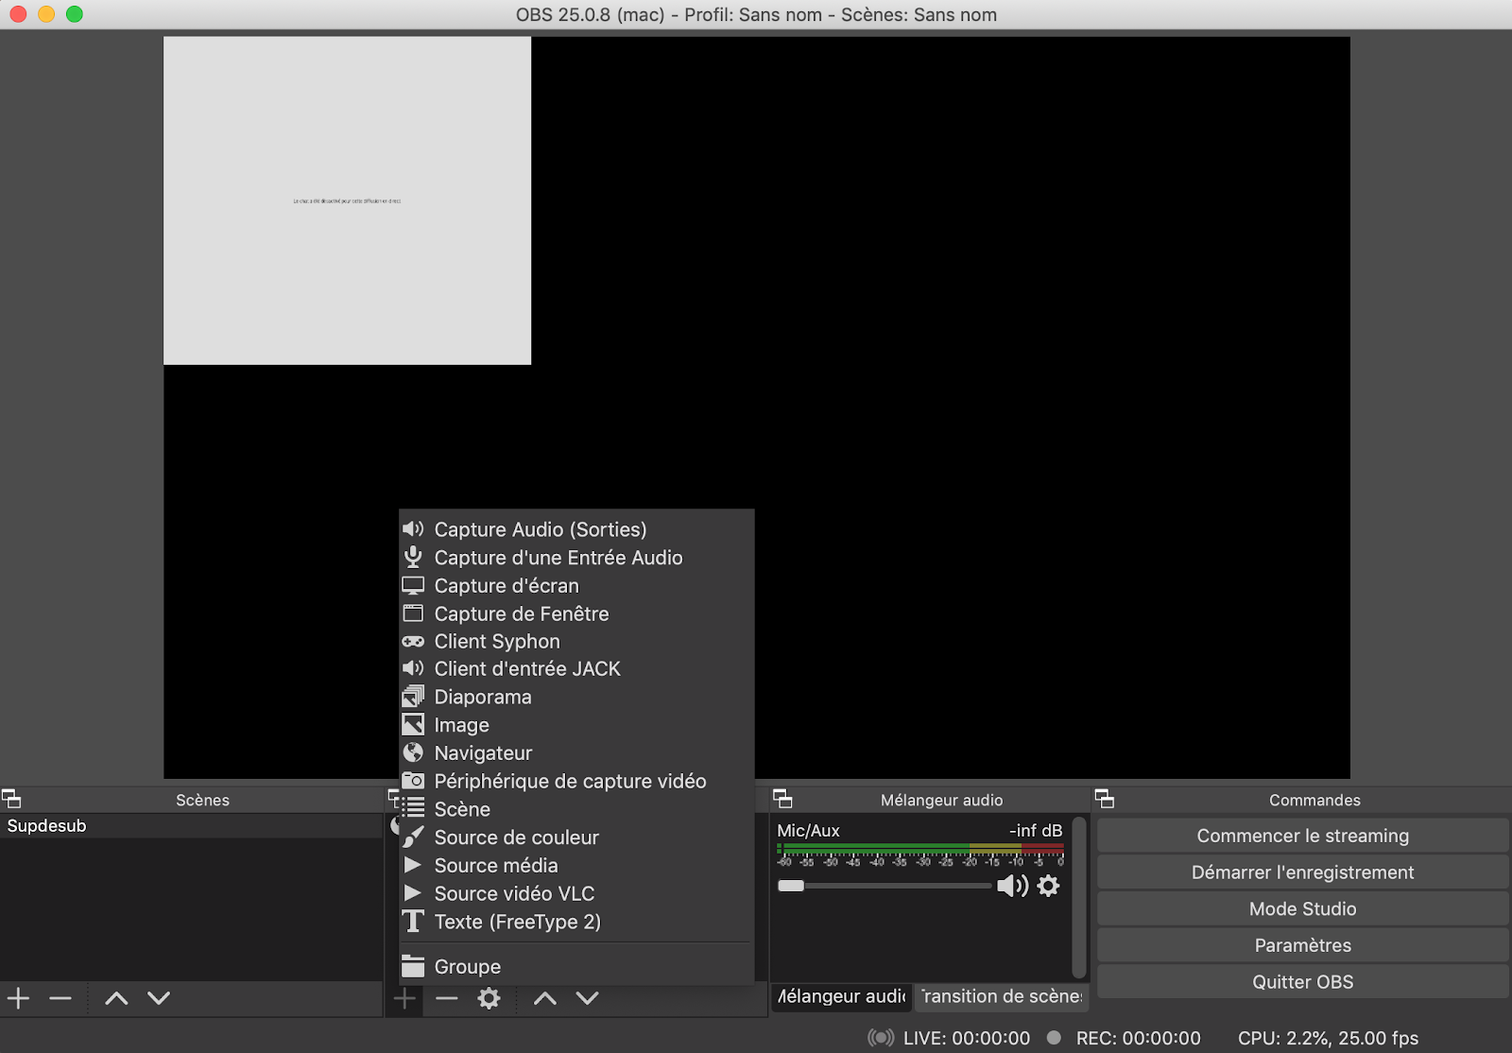The image size is (1512, 1053).
Task: Undock the Mélangeur audio panel
Action: pyautogui.click(x=782, y=799)
